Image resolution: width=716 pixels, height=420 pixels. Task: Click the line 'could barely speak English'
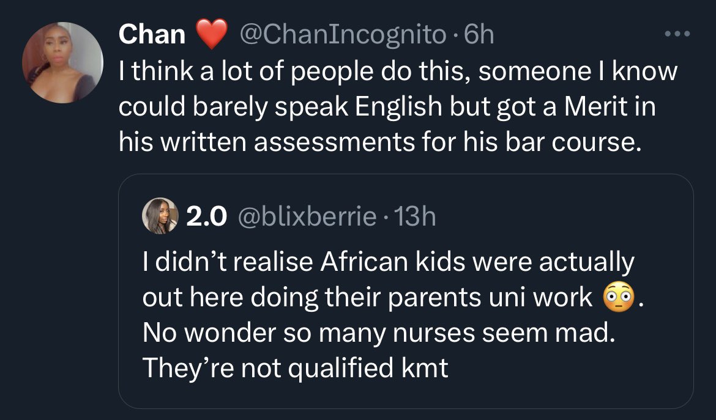[x=387, y=108]
